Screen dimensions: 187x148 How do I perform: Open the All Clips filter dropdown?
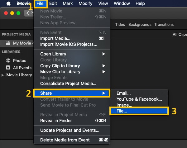tap(180, 35)
